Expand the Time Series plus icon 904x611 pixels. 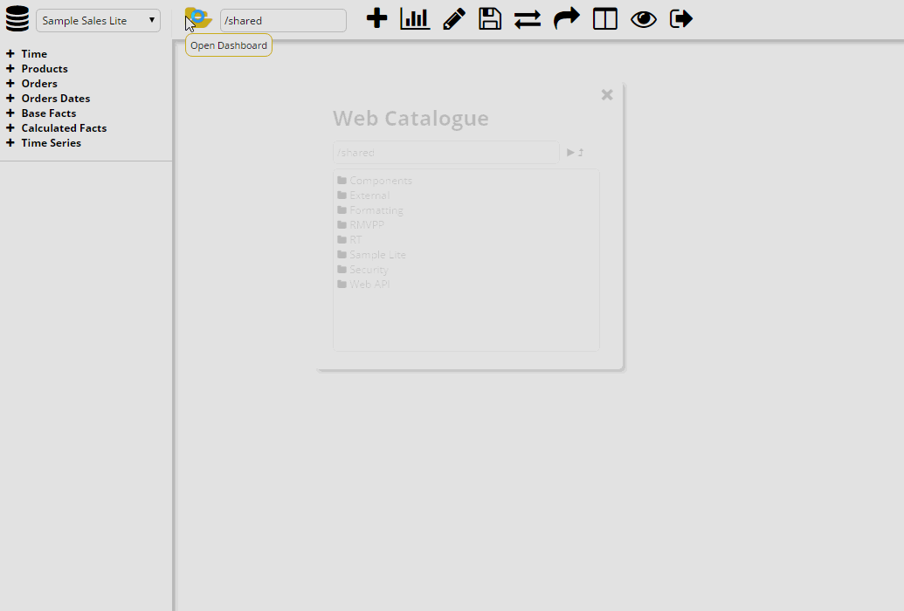coord(10,143)
